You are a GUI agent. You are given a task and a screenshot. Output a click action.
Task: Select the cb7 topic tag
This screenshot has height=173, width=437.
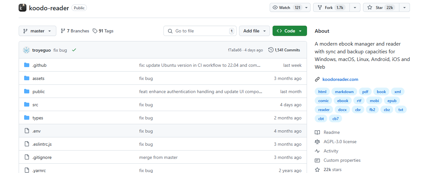tap(335, 119)
